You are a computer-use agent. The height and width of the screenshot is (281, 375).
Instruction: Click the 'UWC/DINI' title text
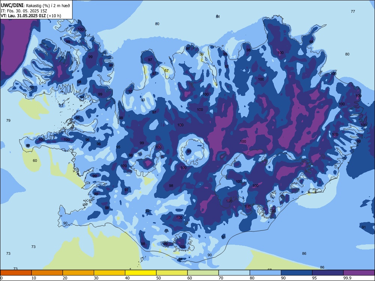12,6
